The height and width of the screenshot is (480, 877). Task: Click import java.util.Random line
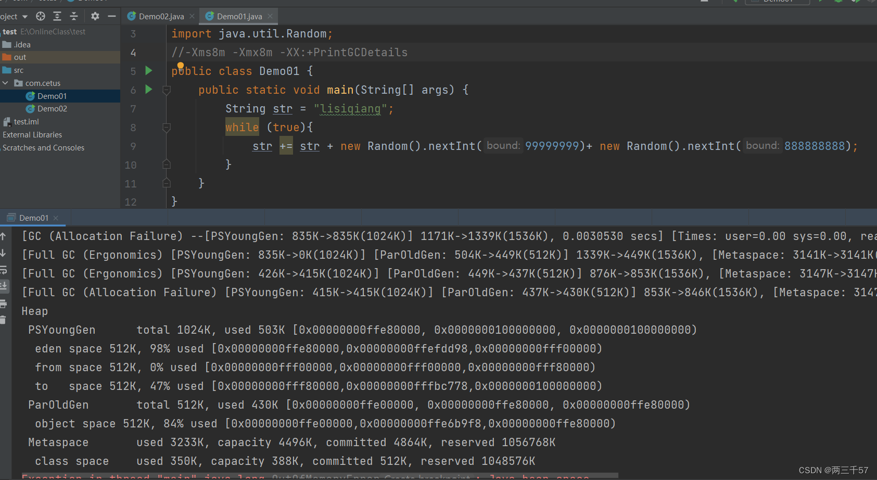click(252, 34)
